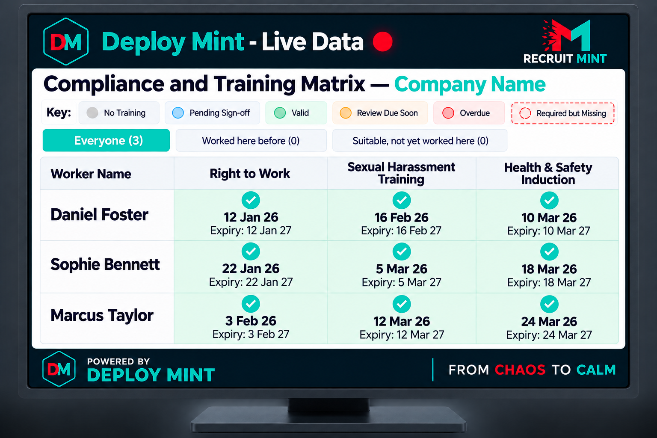Click the red Overdue key swatch

pos(448,112)
